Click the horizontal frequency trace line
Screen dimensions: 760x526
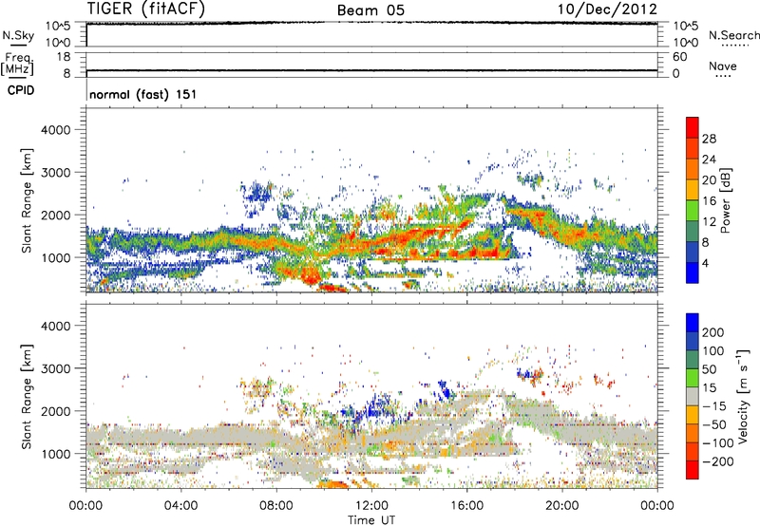coord(371,70)
